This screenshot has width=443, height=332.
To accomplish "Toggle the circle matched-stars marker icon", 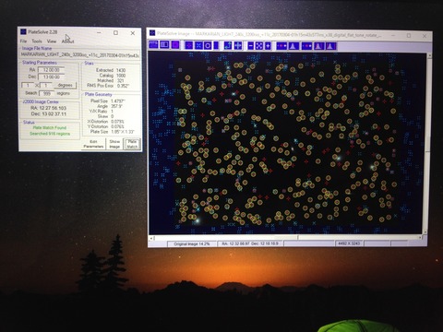I will pos(208,45).
